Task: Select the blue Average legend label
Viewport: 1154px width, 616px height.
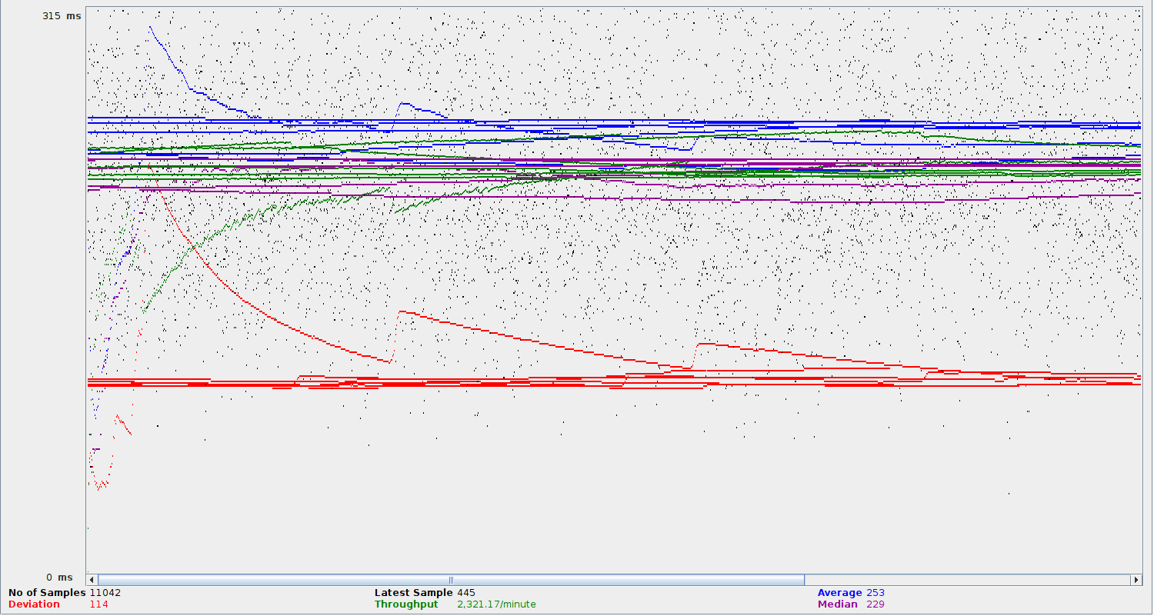Action: (x=839, y=593)
